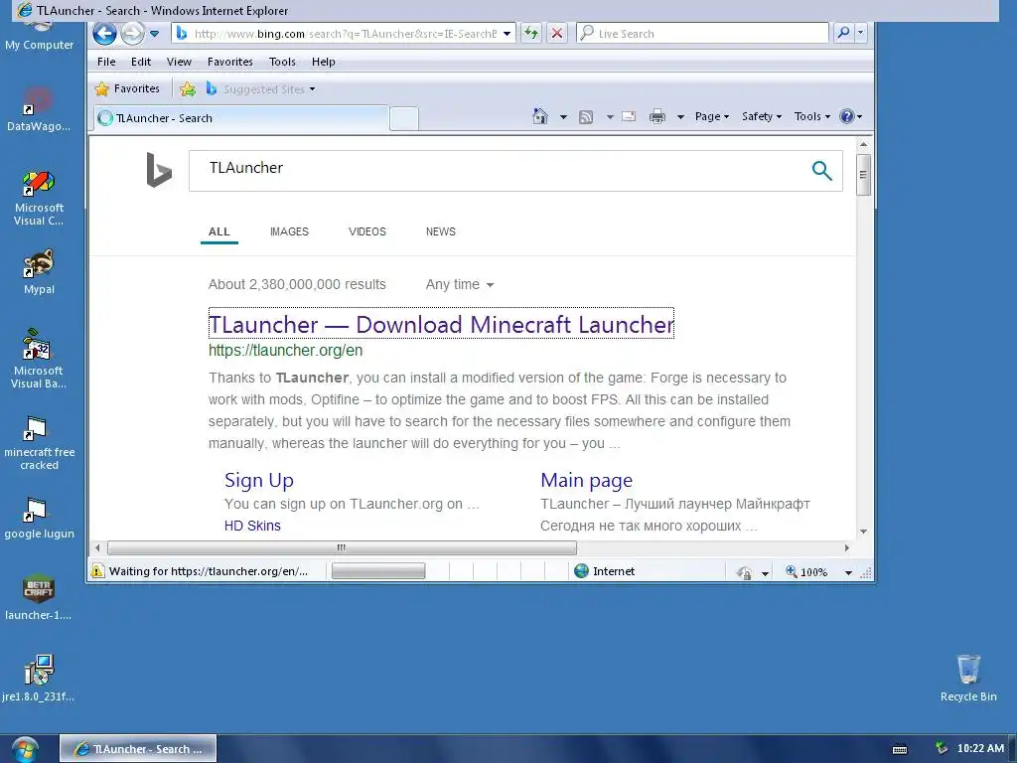Open the Windows Start button
1017x763 pixels.
point(25,749)
